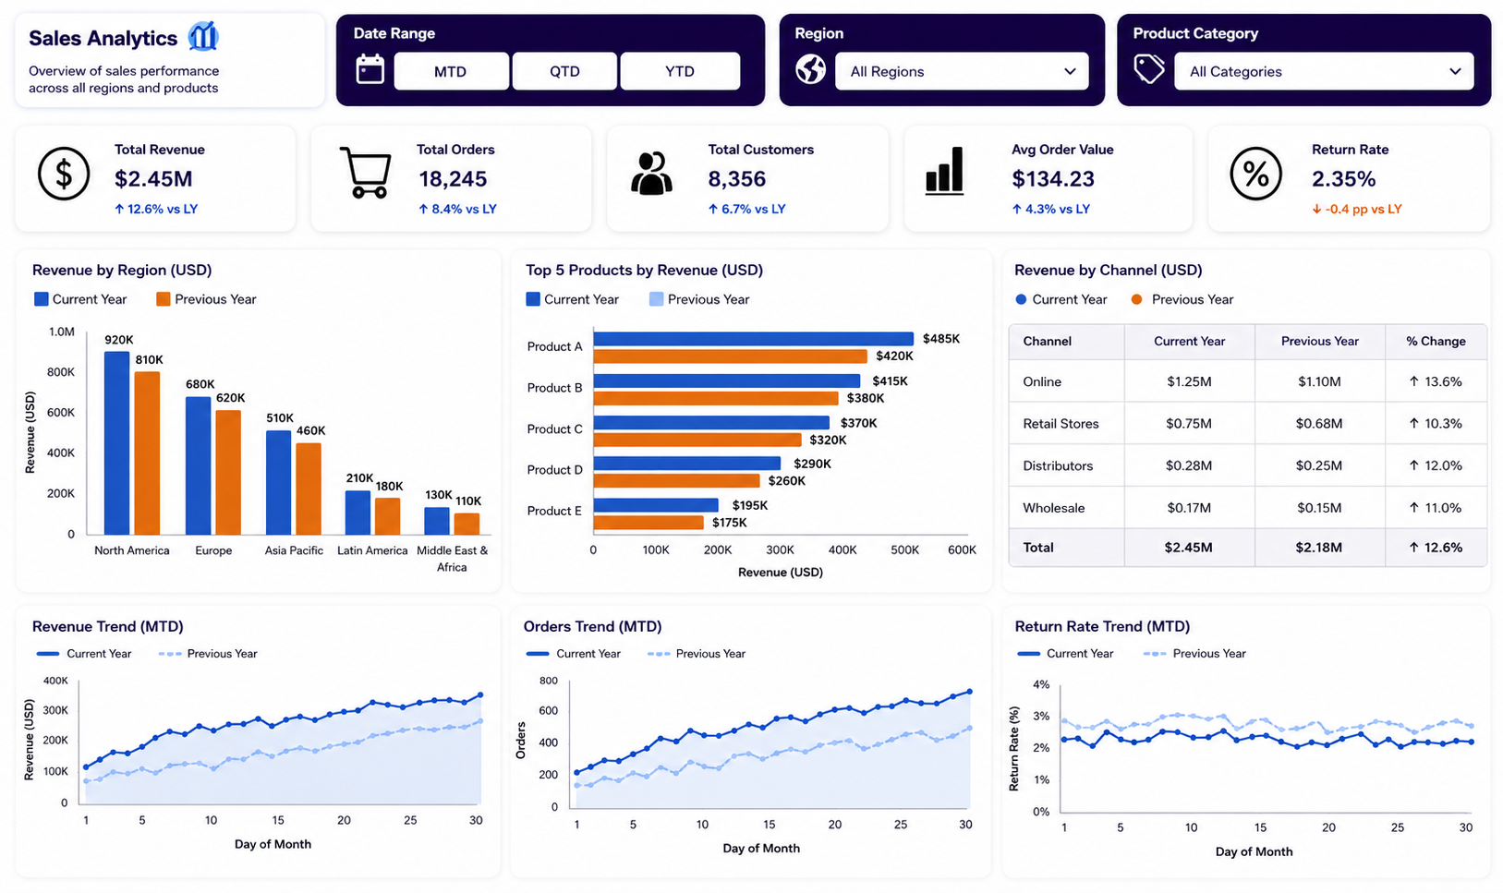Click the Latin America 180K orange bar

click(x=388, y=516)
